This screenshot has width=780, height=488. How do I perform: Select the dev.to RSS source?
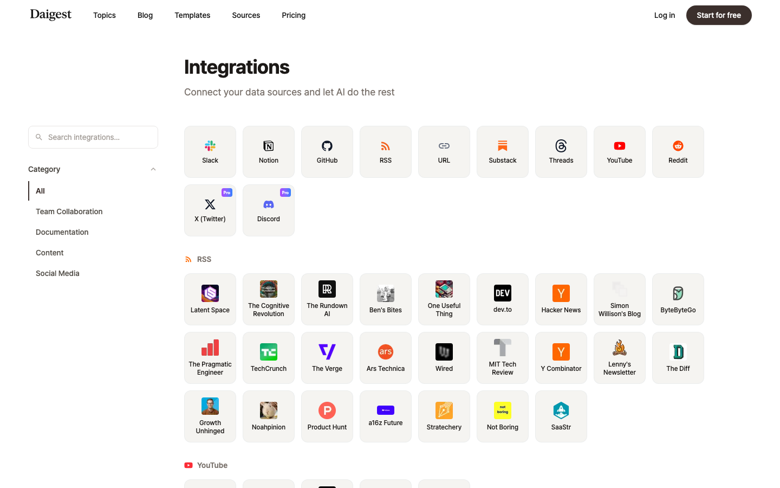[503, 299]
